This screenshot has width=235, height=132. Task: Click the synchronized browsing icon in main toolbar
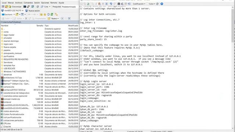click(x=33, y=7)
